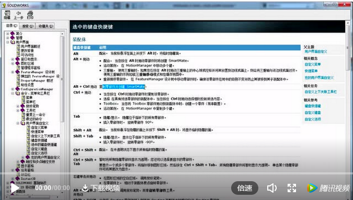
Task: Open the 自定义上下关联工具栏 link
Action: pyautogui.click(x=321, y=92)
